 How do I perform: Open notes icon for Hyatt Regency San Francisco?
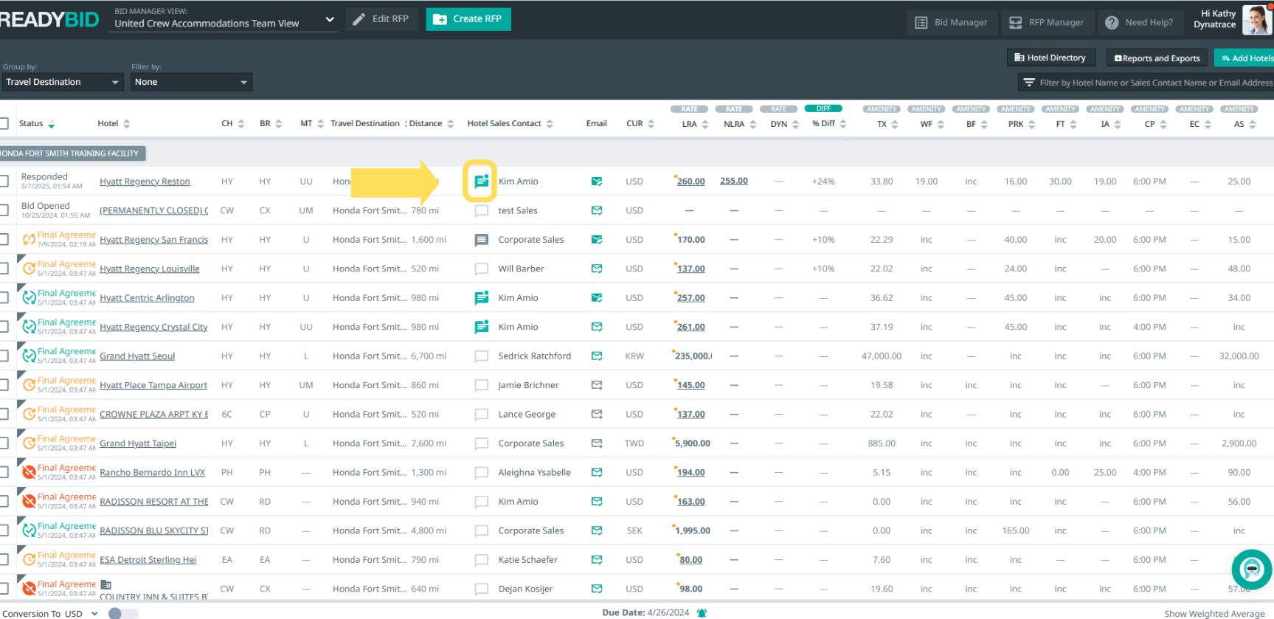(x=481, y=240)
